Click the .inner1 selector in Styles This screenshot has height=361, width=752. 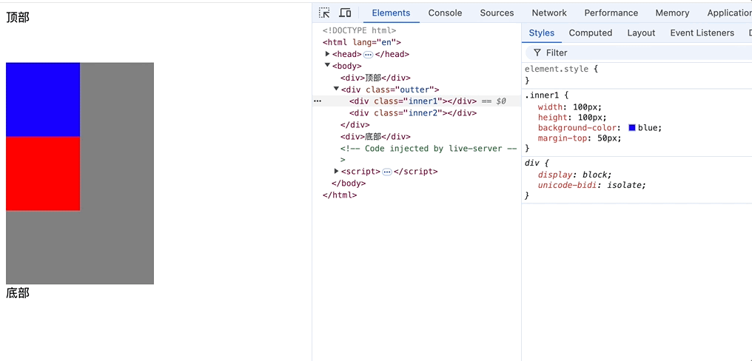[542, 95]
